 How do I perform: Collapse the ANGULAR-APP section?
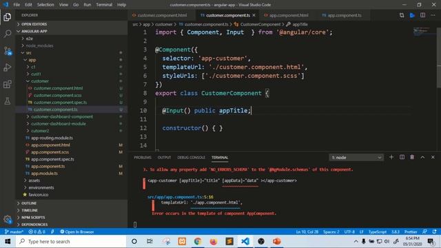72,31
